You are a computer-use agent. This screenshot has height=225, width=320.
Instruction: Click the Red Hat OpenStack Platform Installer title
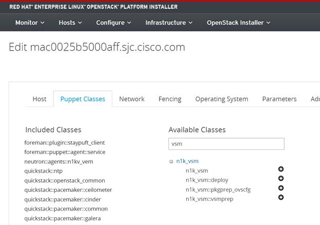pyautogui.click(x=93, y=7)
